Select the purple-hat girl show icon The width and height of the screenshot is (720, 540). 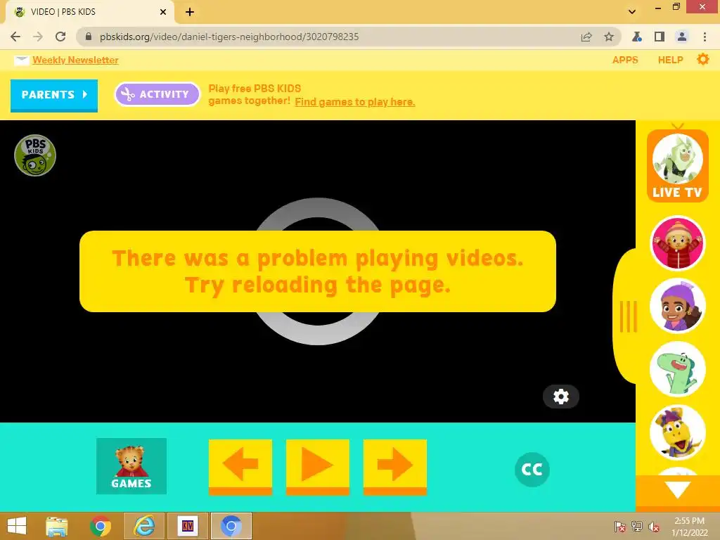(x=677, y=306)
